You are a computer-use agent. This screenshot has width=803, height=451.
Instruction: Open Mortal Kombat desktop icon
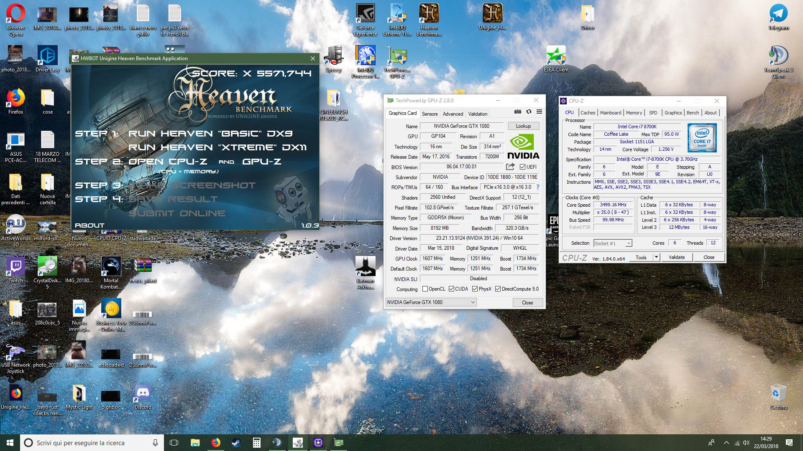(x=111, y=273)
